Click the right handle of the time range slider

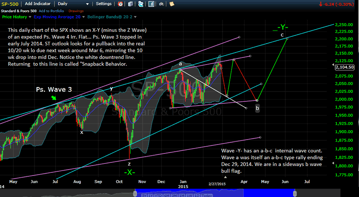coord(294,193)
